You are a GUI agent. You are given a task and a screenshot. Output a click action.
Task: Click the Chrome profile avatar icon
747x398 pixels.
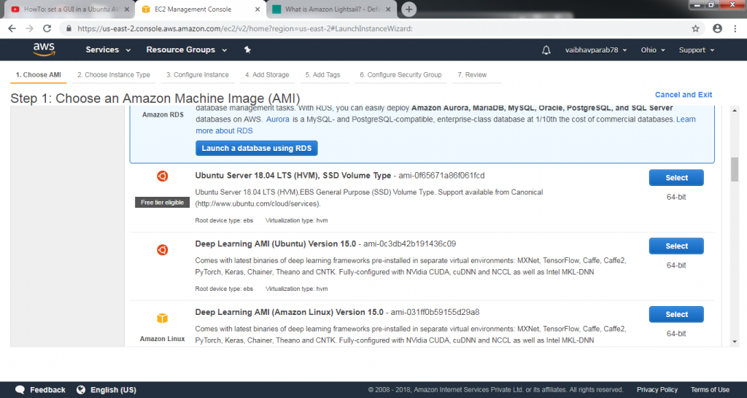[717, 28]
